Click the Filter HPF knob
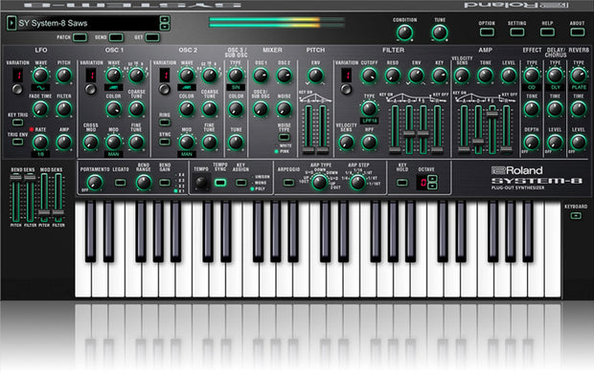 pyautogui.click(x=369, y=143)
